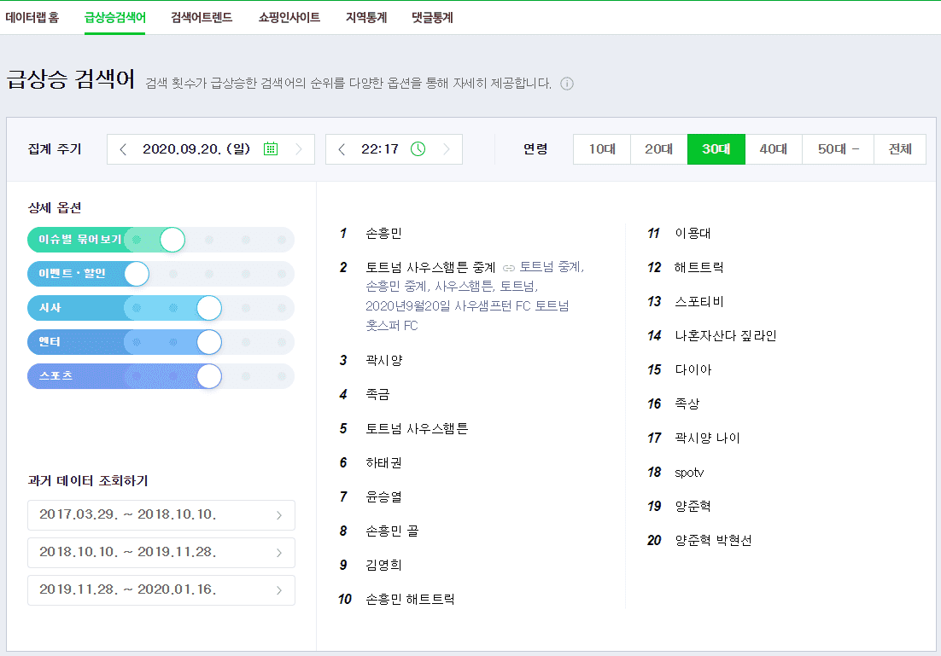
Task: Click rank 9 keyword 김영희
Action: click(383, 565)
